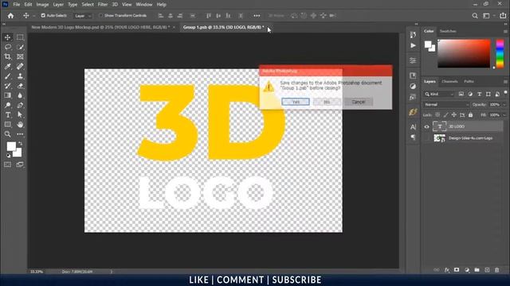The height and width of the screenshot is (286, 510).
Task: Show the Design-Idea-4u.com-Logo layer
Action: pyautogui.click(x=427, y=138)
